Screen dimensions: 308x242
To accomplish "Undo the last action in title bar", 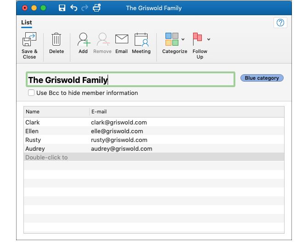I will (74, 8).
